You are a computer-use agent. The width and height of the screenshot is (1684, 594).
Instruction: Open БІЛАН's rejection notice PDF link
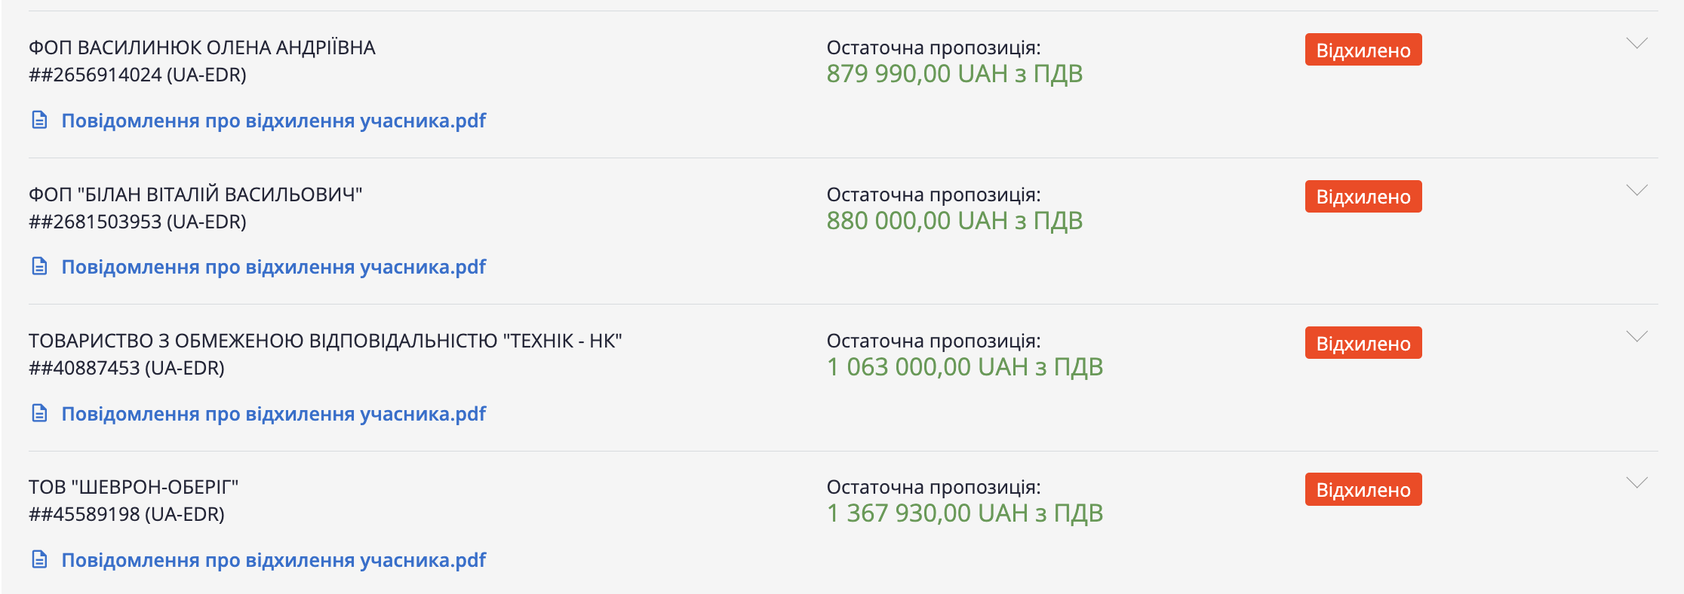pyautogui.click(x=273, y=267)
